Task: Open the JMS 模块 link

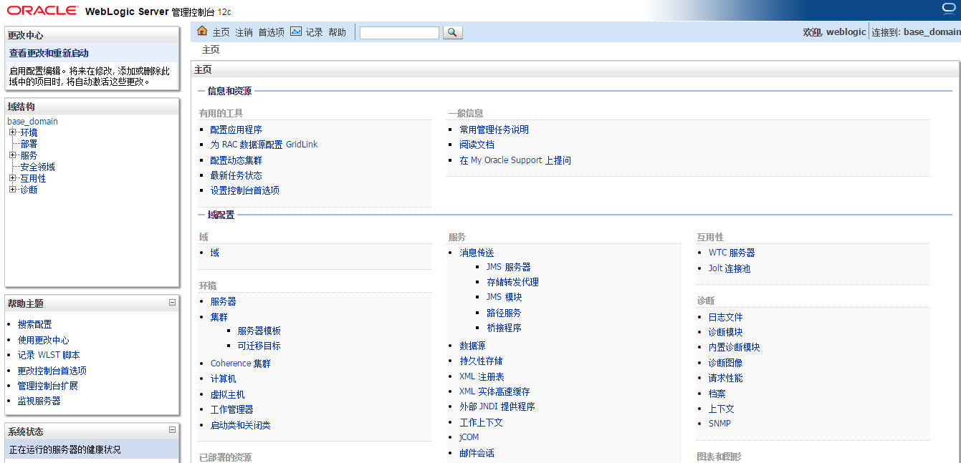Action: click(x=504, y=297)
